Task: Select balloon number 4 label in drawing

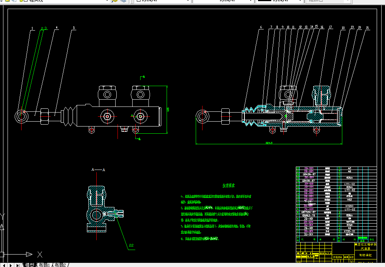Action: click(x=57, y=28)
